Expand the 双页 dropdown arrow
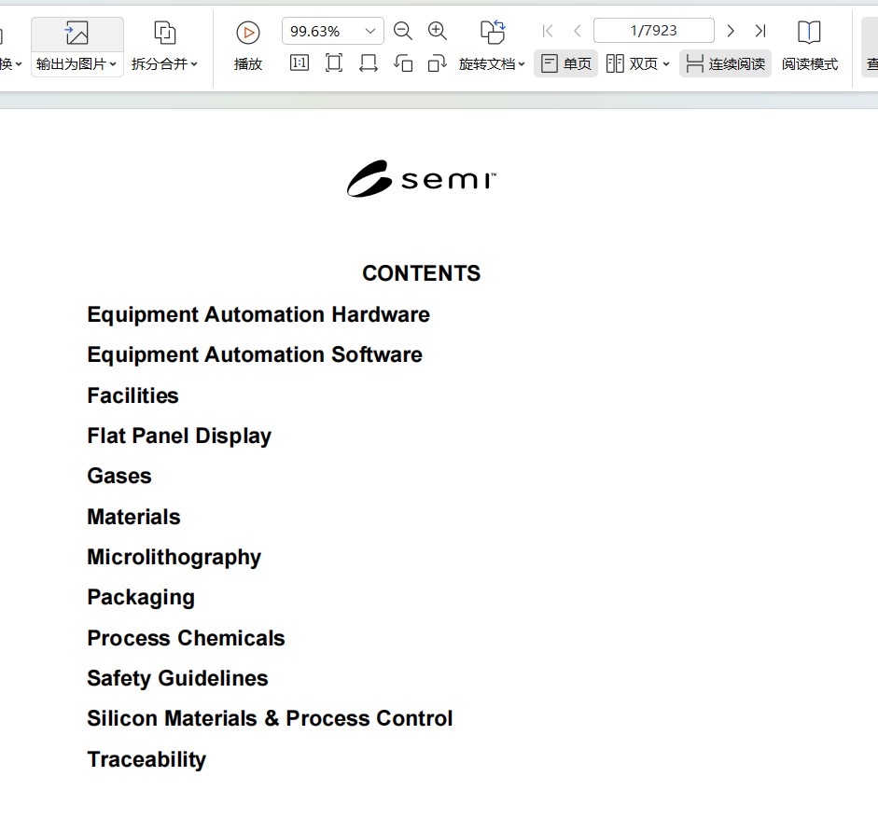 tap(666, 64)
